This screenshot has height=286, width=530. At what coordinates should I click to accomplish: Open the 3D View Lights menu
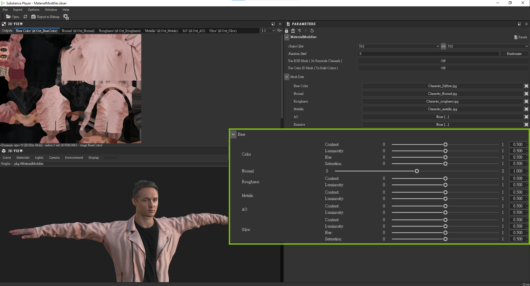point(39,158)
